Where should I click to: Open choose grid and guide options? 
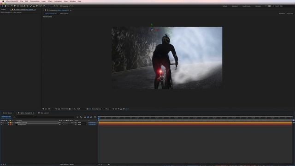(56, 109)
